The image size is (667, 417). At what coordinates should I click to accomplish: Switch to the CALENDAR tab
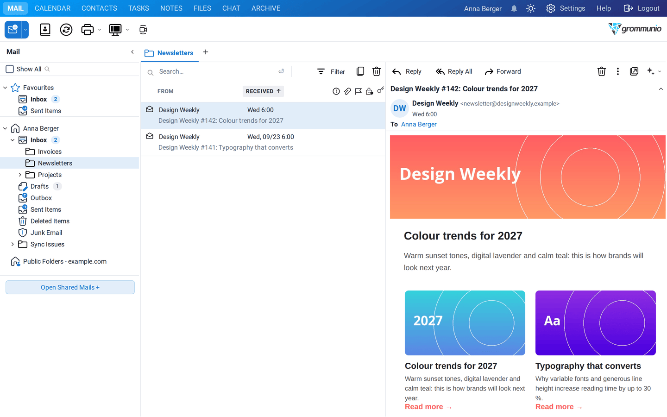point(53,8)
